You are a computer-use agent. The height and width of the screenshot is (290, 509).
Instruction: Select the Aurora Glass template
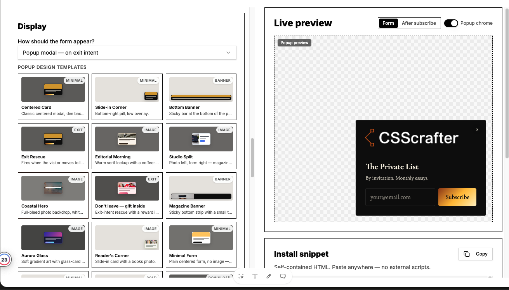coord(53,245)
